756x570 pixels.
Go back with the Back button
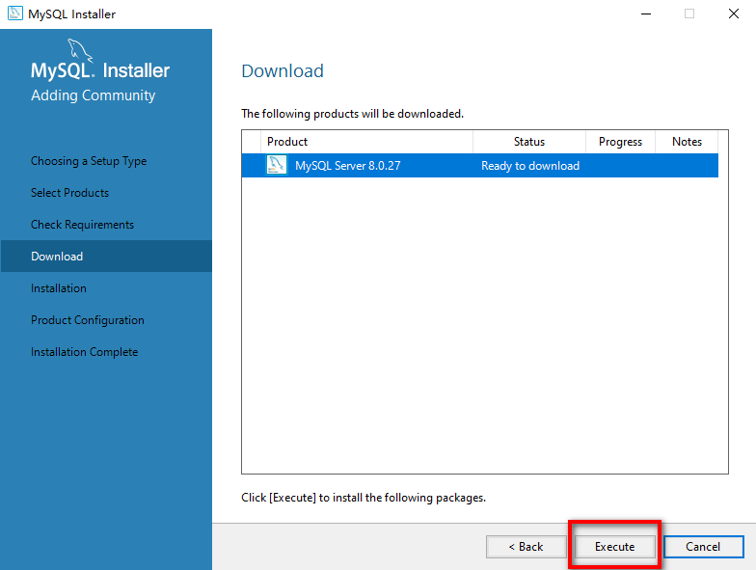[526, 546]
